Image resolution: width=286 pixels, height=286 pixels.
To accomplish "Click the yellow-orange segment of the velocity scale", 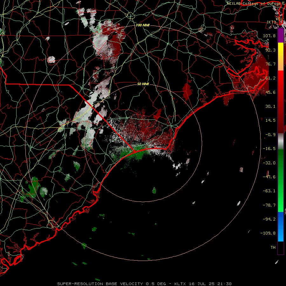I will point(281,57).
